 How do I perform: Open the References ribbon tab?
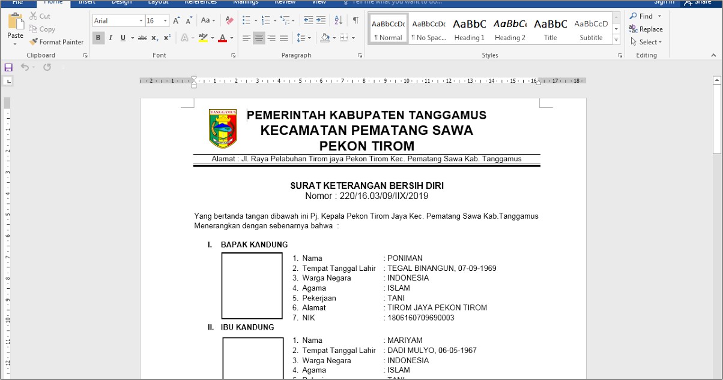pyautogui.click(x=201, y=2)
